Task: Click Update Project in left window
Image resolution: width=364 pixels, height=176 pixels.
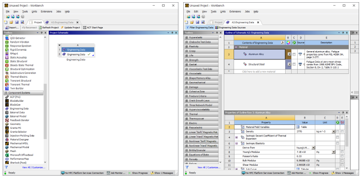Action: pyautogui.click(x=70, y=28)
